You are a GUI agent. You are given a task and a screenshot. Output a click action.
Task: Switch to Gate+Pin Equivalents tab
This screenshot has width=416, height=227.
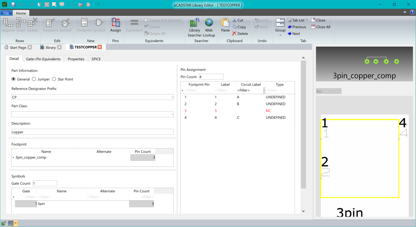tap(43, 59)
